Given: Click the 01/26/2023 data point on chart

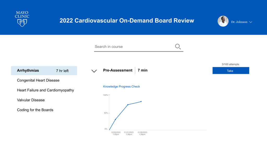Looking at the screenshot, I should click(x=141, y=102).
